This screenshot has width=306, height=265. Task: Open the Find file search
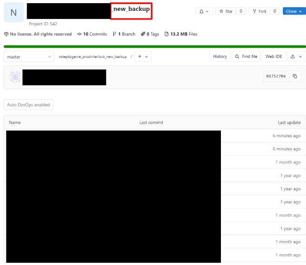[x=246, y=57]
